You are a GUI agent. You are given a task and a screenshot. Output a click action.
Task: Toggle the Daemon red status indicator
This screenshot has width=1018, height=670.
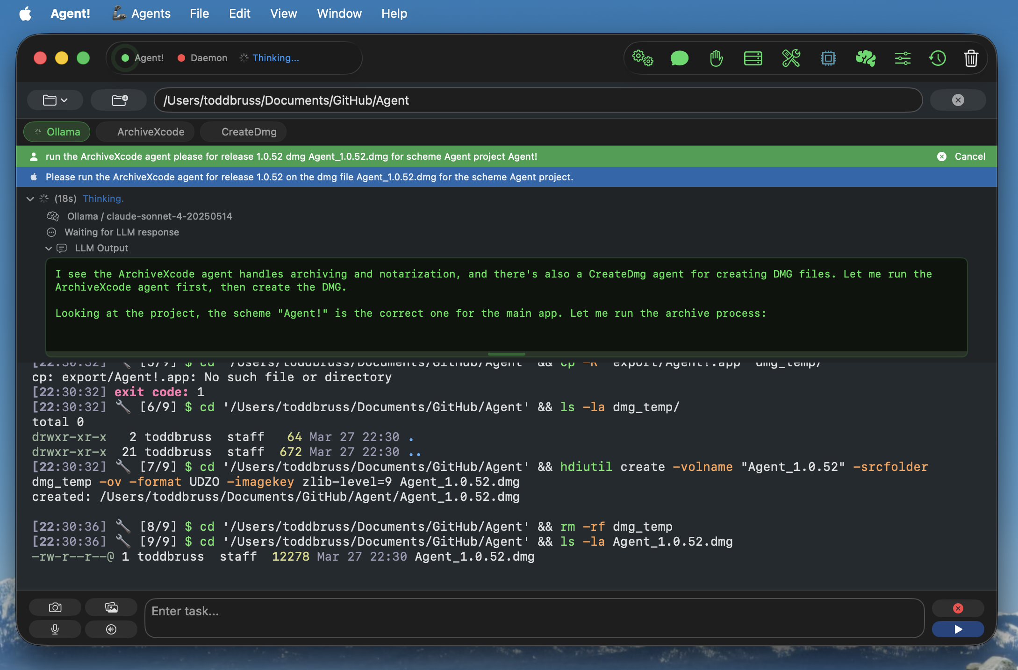point(181,58)
